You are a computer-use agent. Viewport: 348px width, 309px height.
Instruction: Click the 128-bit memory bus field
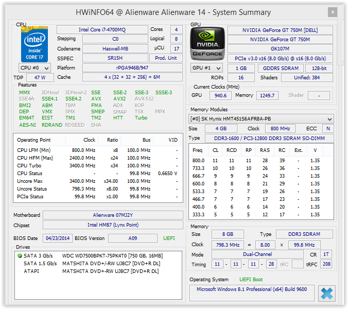point(319,68)
